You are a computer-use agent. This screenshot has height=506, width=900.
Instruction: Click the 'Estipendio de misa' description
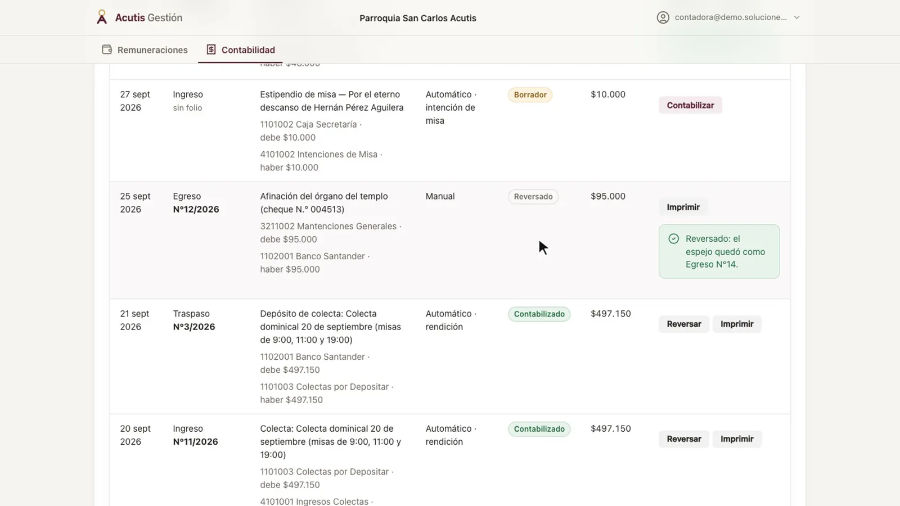[x=332, y=101]
